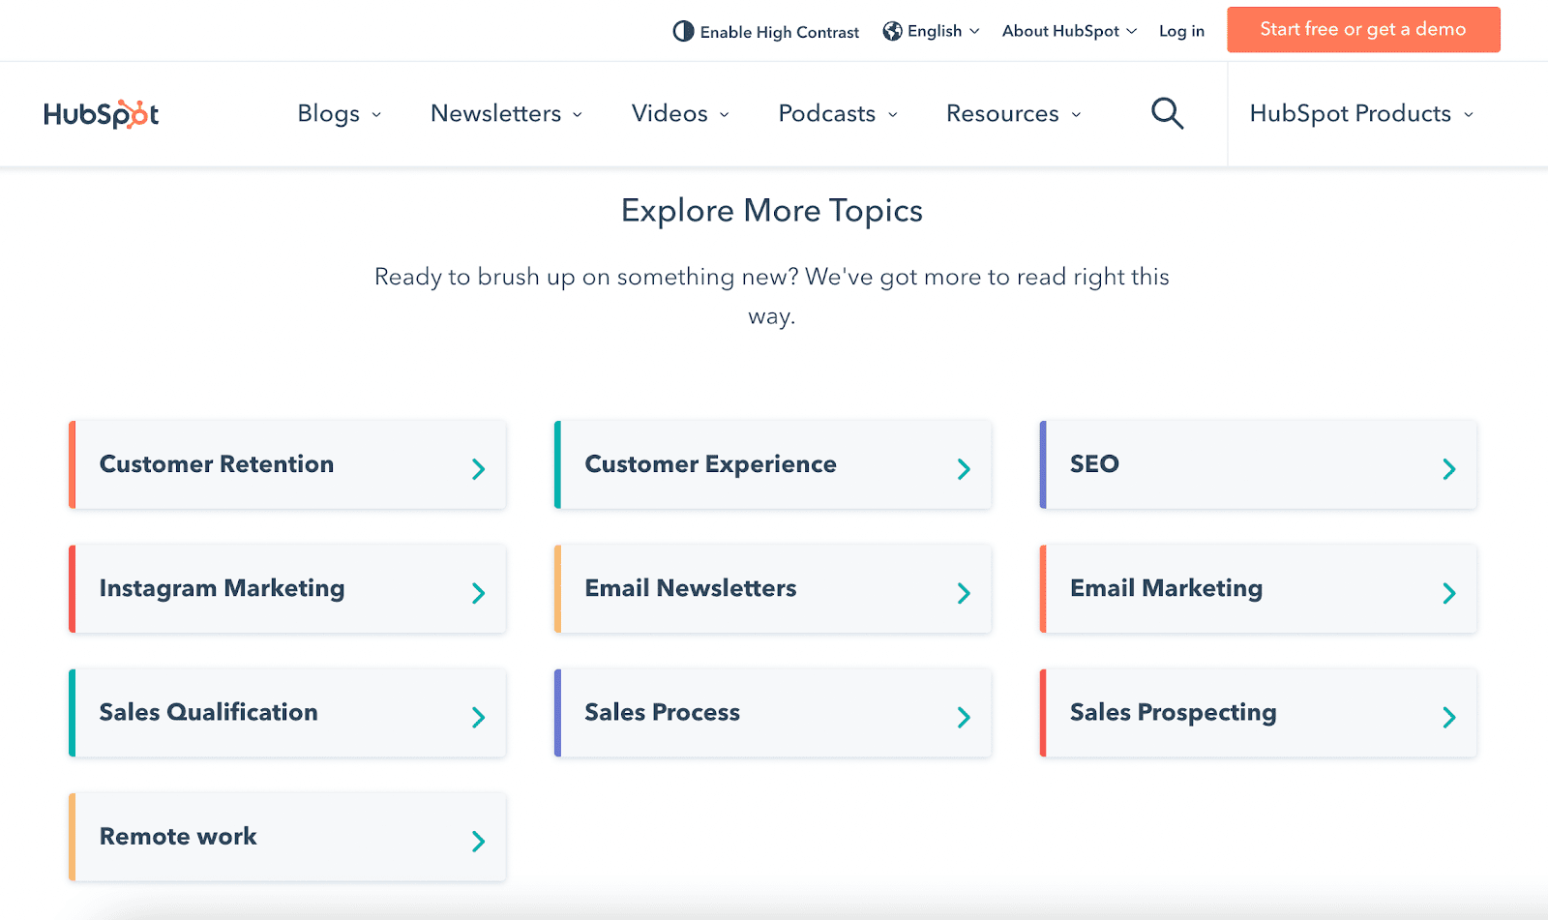Open the Customer Experience topic
Image resolution: width=1548 pixels, height=920 pixels.
(773, 464)
